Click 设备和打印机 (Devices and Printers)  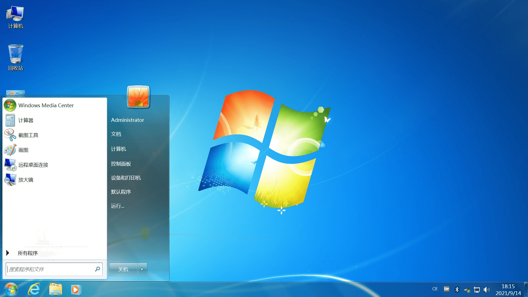tap(126, 177)
